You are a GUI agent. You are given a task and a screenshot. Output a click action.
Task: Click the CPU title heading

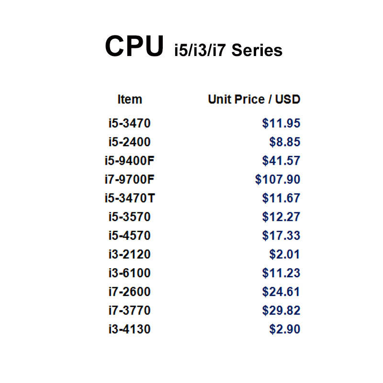coord(134,46)
